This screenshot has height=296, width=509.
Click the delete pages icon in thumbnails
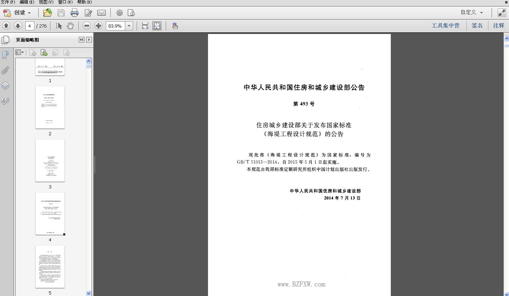[33, 53]
